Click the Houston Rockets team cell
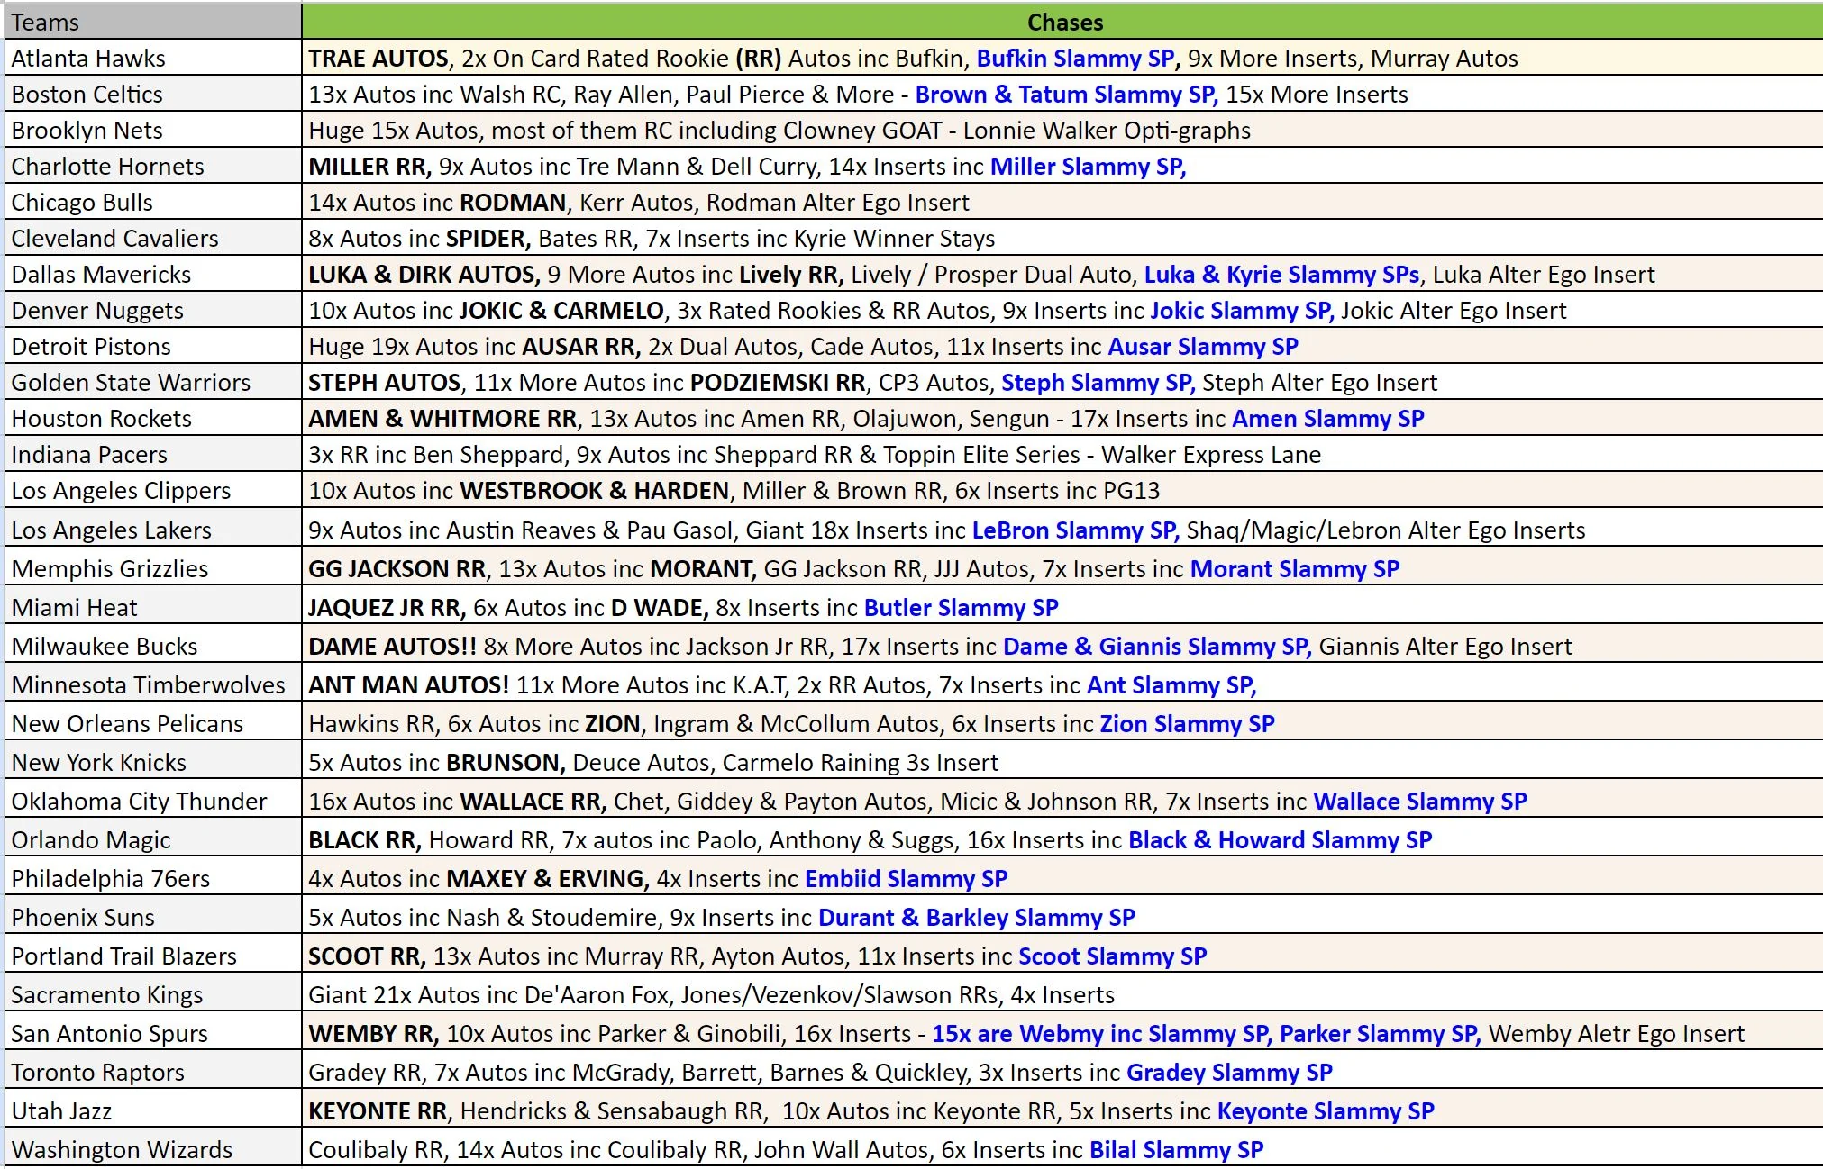 pos(153,418)
